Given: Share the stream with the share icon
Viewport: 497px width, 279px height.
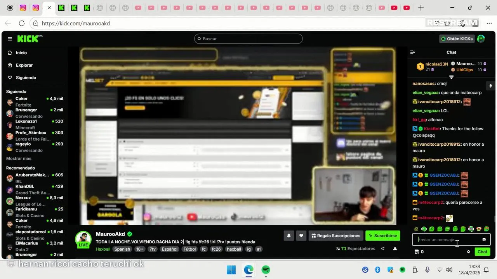Looking at the screenshot, I should [382, 249].
